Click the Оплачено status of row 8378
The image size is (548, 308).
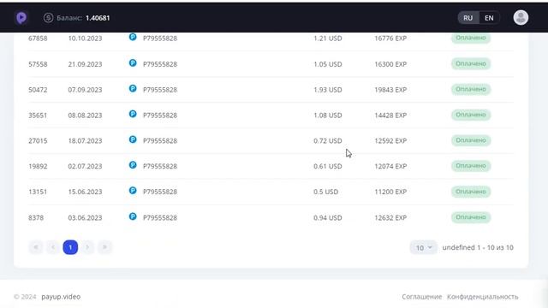click(471, 216)
